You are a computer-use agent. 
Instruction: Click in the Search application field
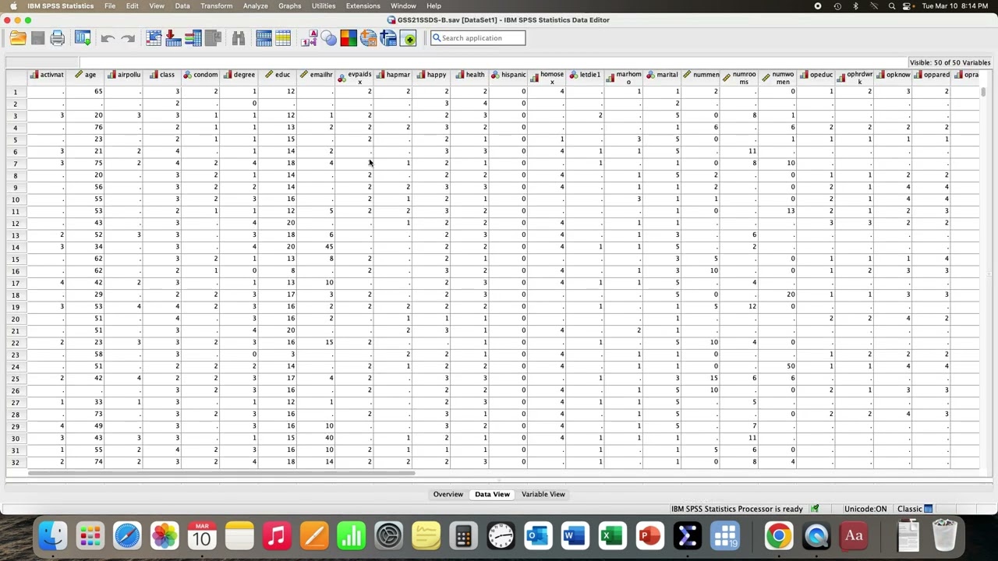coord(478,38)
